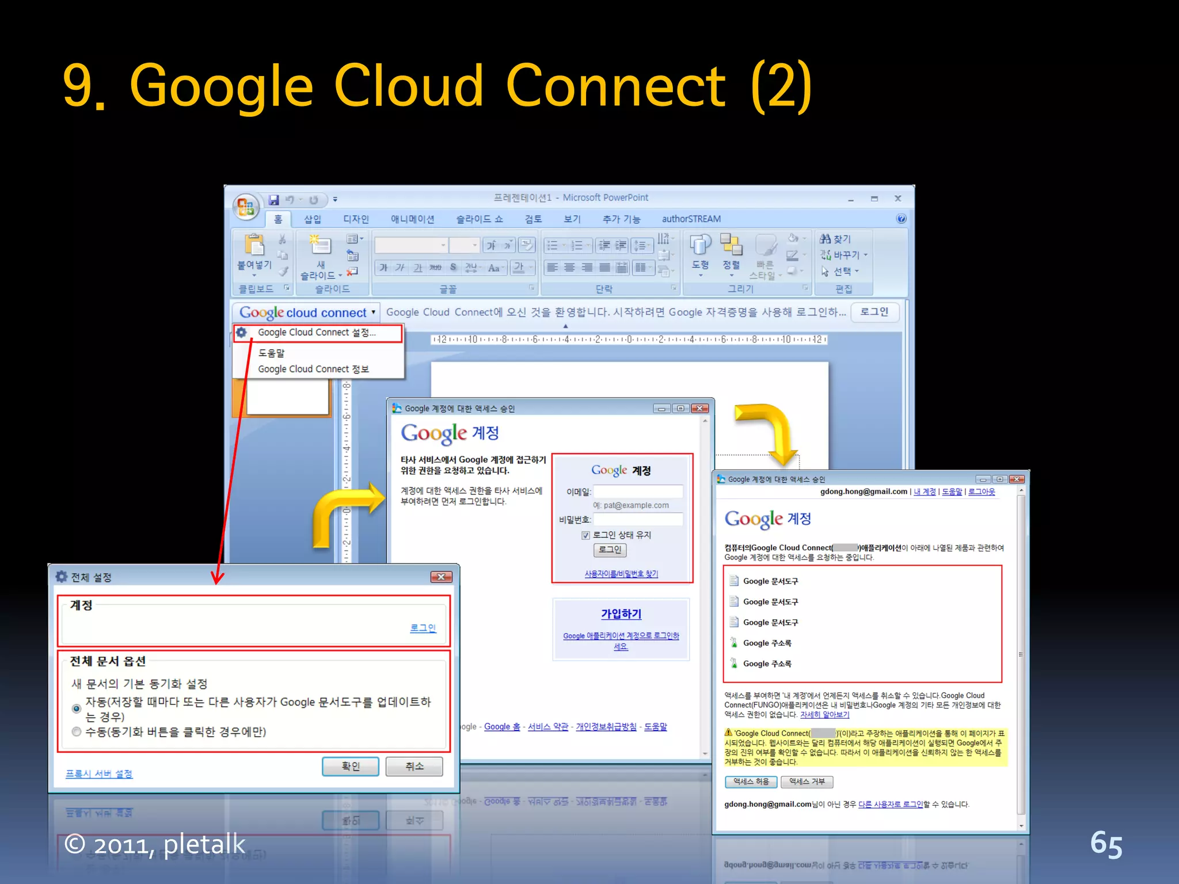Choose Google Cloud Connect 설정 menu item
Image resolution: width=1179 pixels, height=884 pixels.
click(317, 333)
